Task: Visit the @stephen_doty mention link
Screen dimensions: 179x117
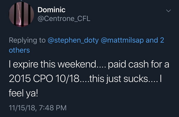Action: (73, 40)
